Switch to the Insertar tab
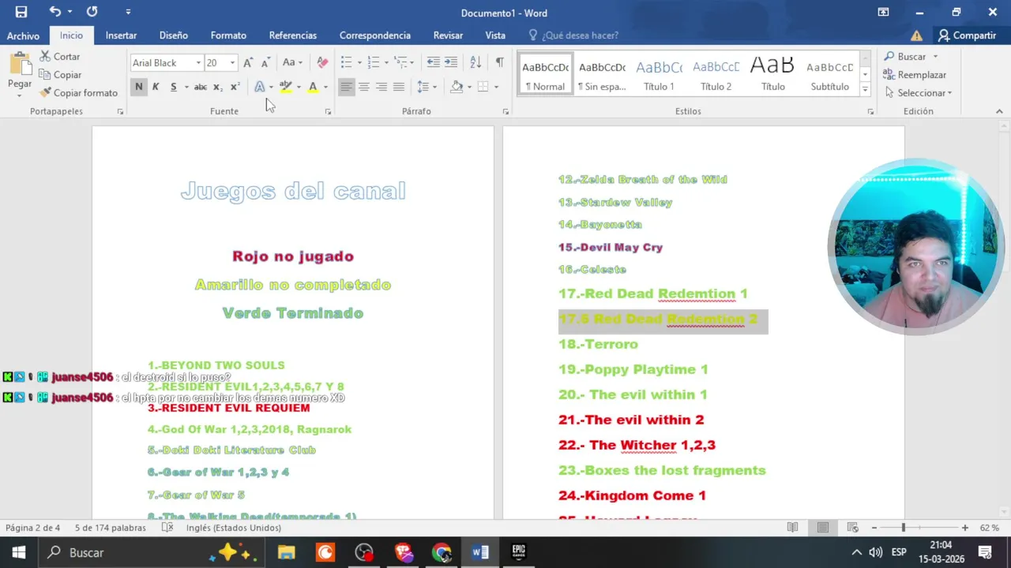This screenshot has width=1011, height=568. pos(121,35)
